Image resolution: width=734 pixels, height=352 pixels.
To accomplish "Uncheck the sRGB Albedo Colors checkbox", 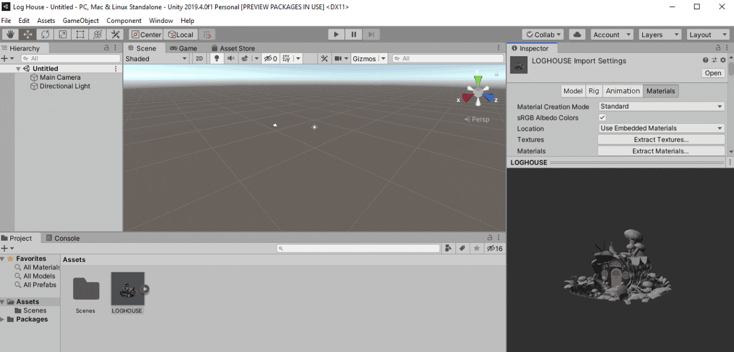I will click(x=602, y=118).
